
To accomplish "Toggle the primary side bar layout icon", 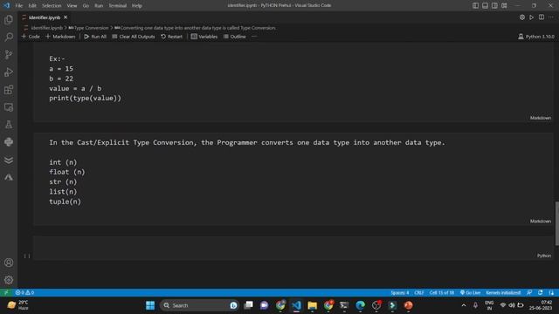I will (x=475, y=5).
